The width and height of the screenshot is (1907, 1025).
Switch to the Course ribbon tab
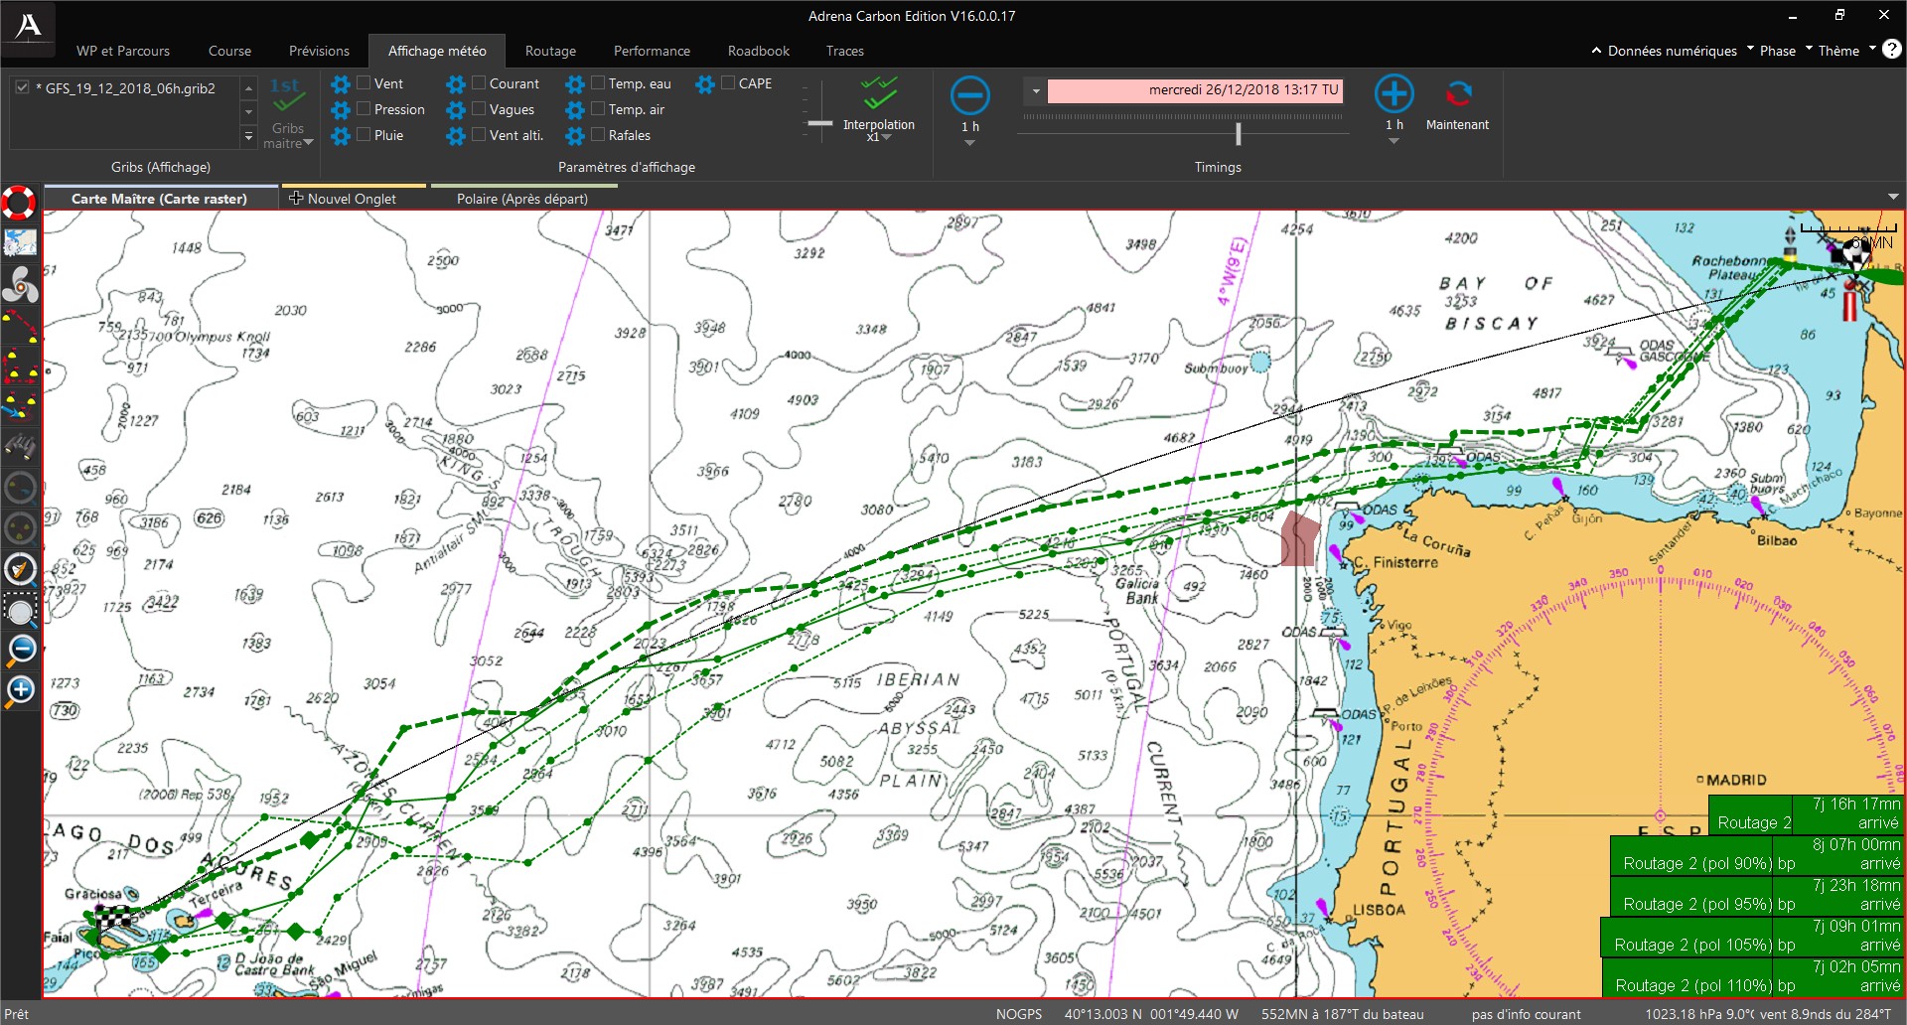tap(229, 51)
